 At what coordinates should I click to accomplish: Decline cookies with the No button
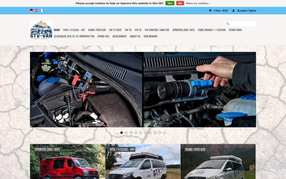[x=180, y=3]
